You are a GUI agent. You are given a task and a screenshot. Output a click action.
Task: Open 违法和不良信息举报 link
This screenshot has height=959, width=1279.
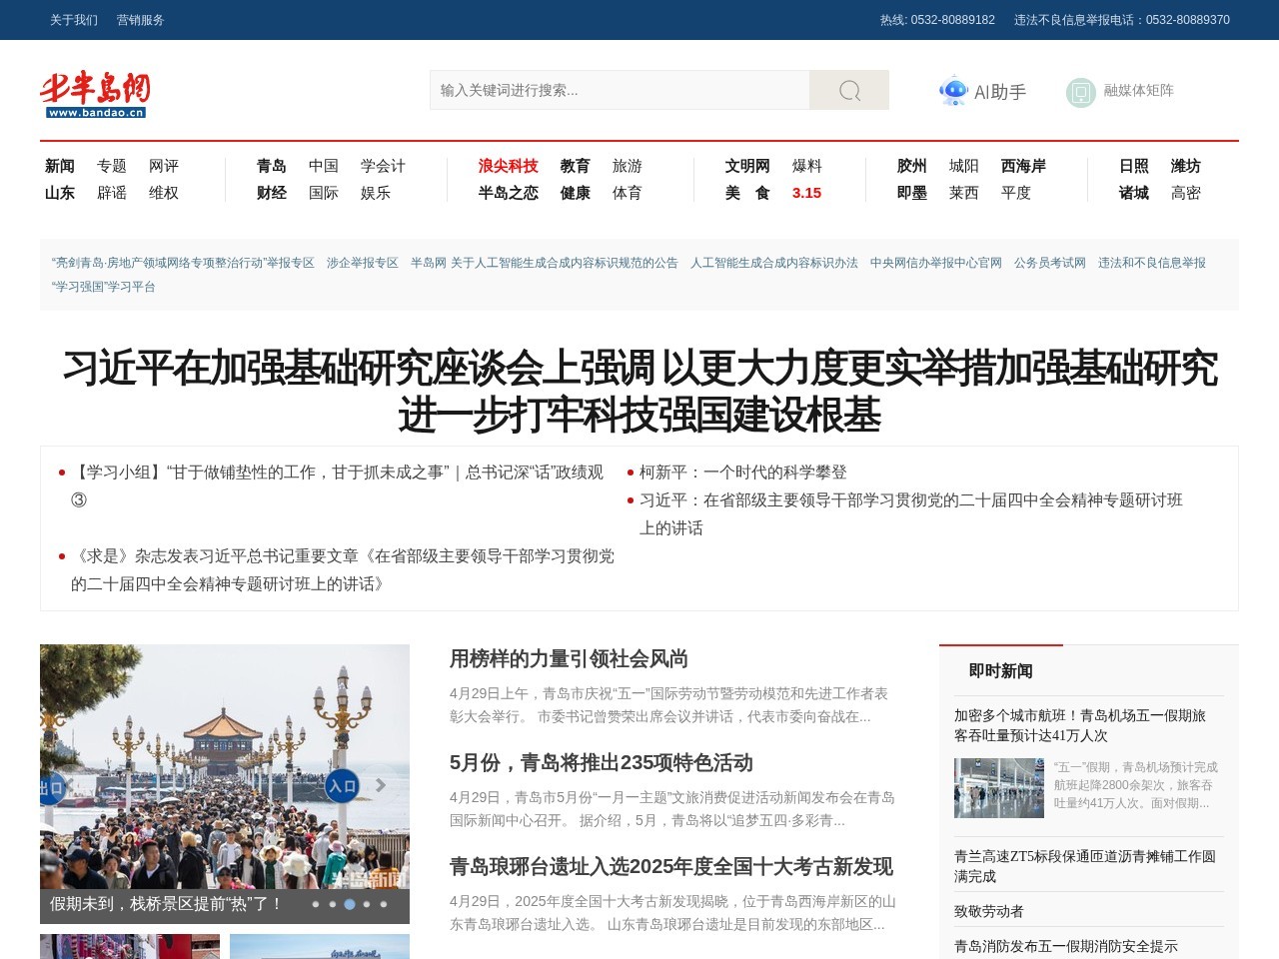[1152, 263]
